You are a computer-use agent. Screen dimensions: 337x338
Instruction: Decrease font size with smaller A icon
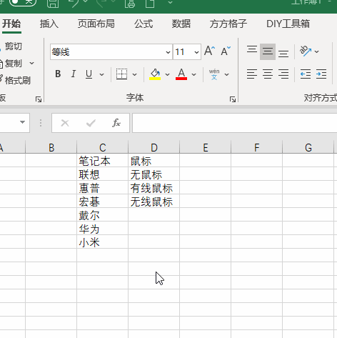(226, 51)
